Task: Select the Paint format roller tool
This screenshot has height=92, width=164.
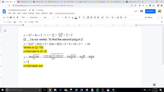Action: pos(17,18)
